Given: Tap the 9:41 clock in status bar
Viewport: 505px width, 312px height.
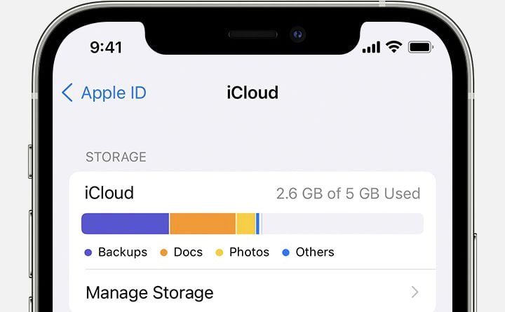Looking at the screenshot, I should point(107,48).
